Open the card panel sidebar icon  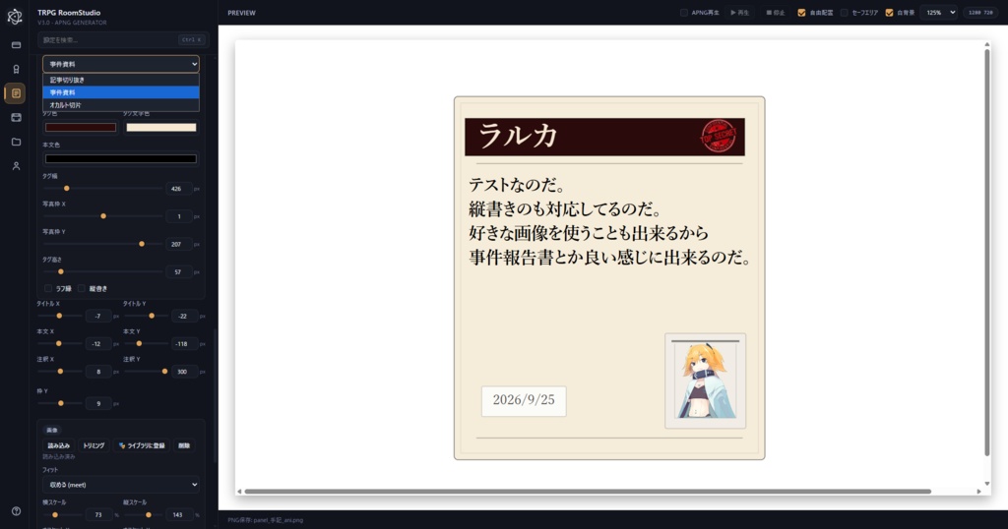click(x=16, y=45)
